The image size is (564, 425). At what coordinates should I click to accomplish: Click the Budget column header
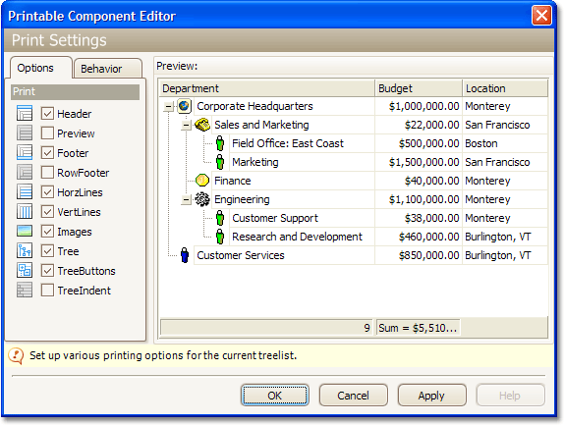(x=419, y=88)
